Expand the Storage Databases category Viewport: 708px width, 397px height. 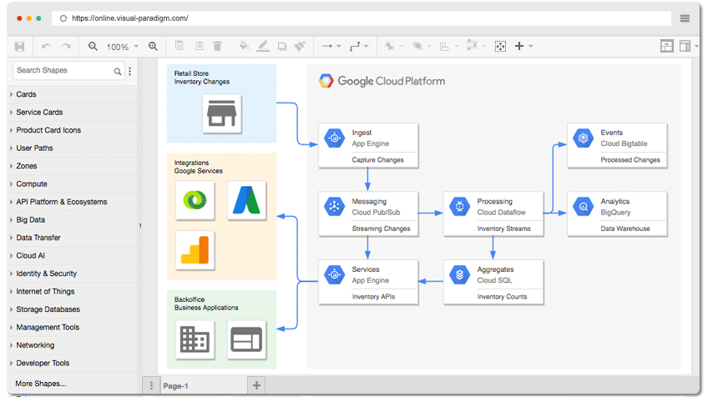coord(73,309)
